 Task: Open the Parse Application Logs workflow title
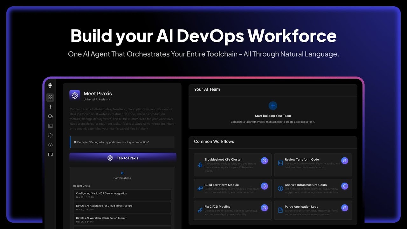point(301,207)
